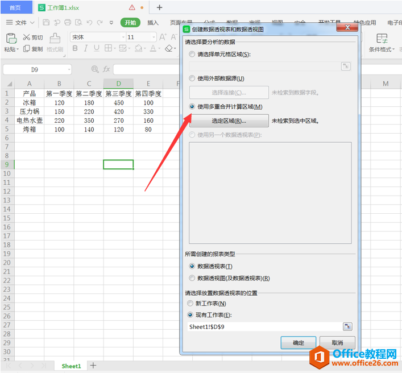Close the pivot table dialog

[x=347, y=27]
